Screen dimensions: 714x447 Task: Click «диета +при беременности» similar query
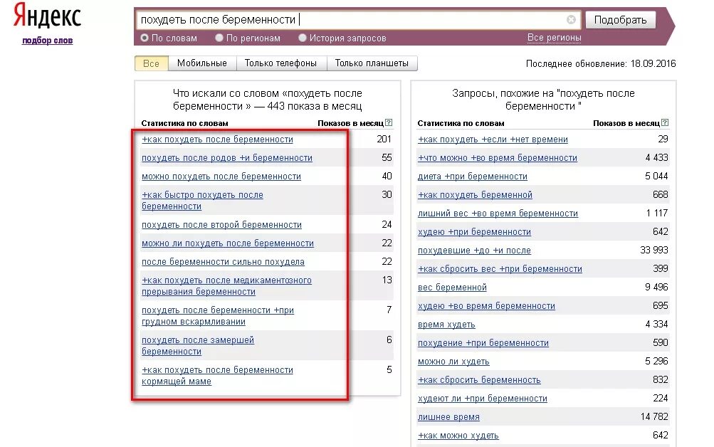coord(473,177)
